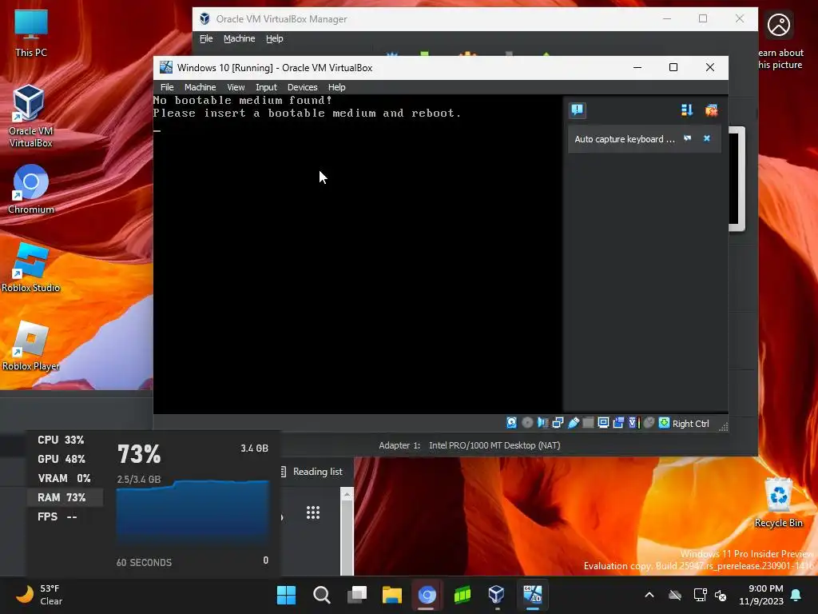Delete all finished notifications icon
The width and height of the screenshot is (818, 614).
pos(711,110)
